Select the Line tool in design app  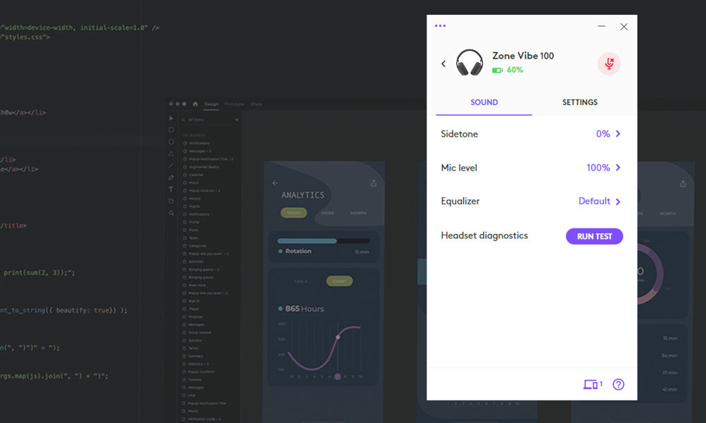[171, 166]
